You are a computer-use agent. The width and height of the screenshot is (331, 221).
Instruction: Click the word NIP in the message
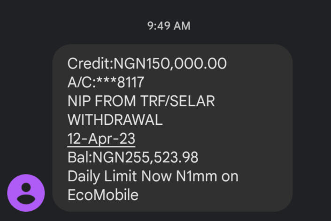coord(79,101)
